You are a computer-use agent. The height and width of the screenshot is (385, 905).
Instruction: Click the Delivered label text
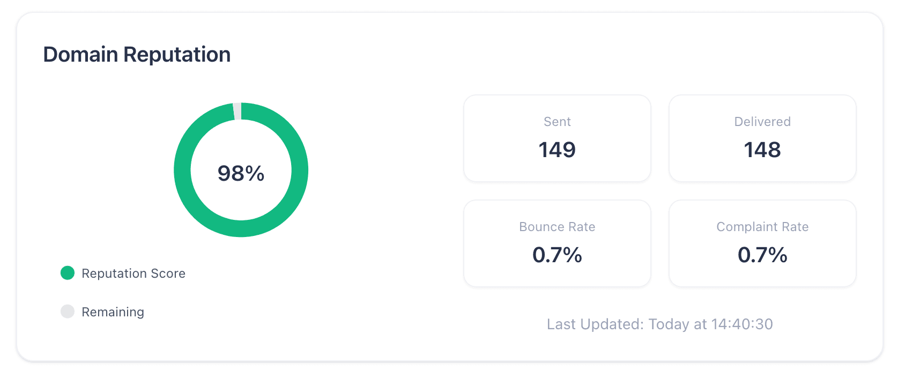(x=762, y=122)
